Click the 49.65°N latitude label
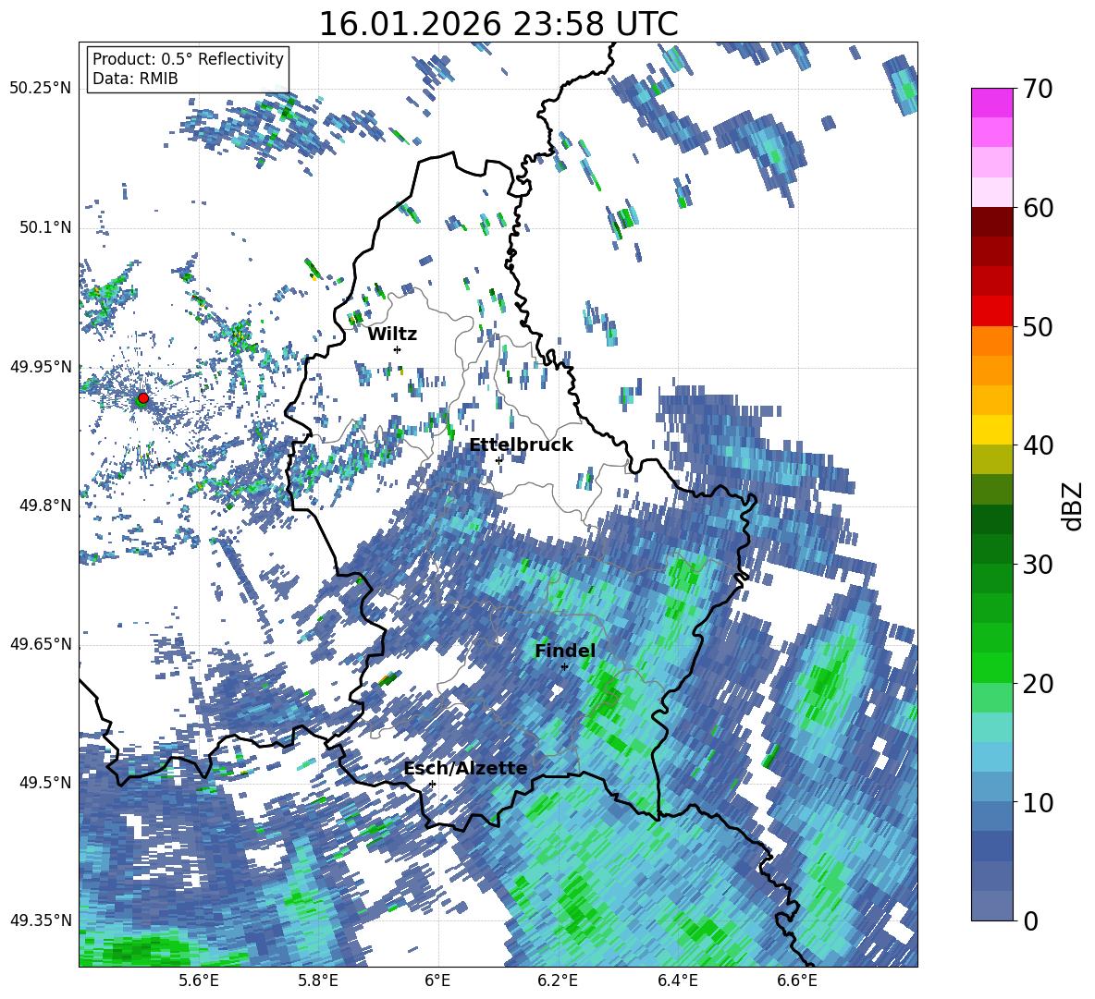1095x999 pixels. 41,644
